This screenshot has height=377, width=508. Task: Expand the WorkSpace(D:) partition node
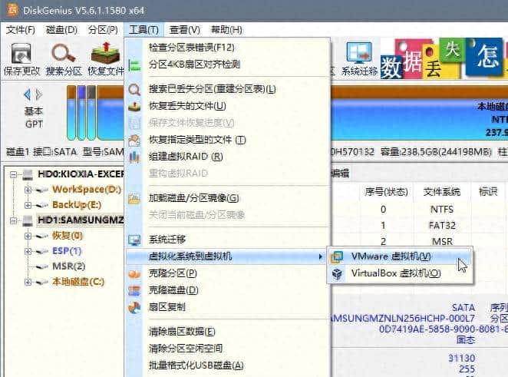tap(28, 190)
